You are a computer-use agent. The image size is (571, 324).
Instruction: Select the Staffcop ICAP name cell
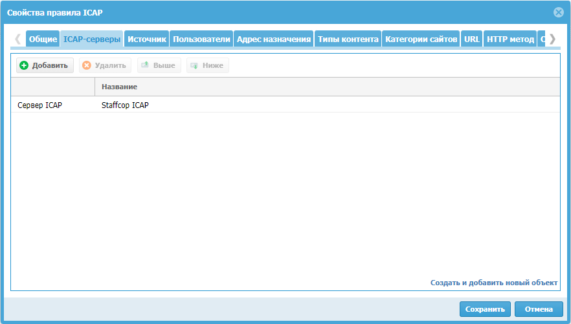(x=125, y=105)
